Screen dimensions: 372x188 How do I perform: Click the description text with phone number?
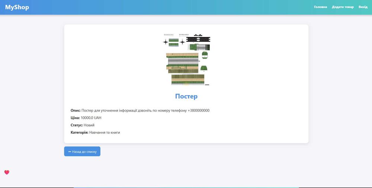point(145,110)
